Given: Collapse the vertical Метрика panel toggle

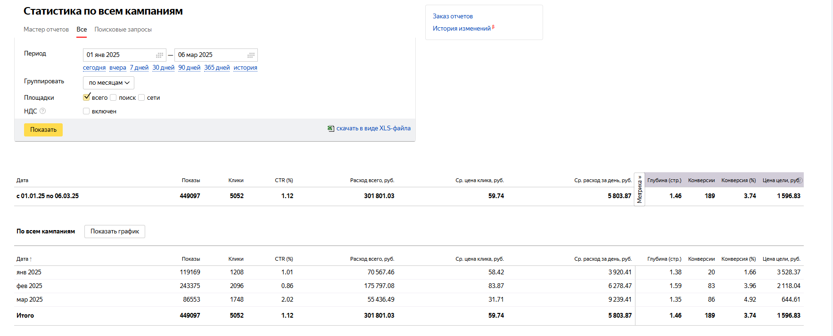Looking at the screenshot, I should (x=640, y=189).
